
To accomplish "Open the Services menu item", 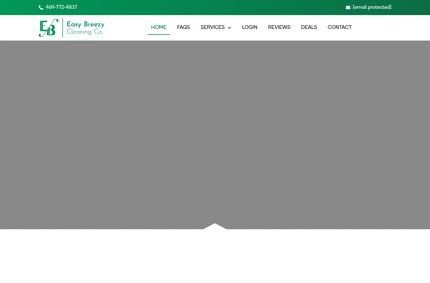I will click(213, 27).
